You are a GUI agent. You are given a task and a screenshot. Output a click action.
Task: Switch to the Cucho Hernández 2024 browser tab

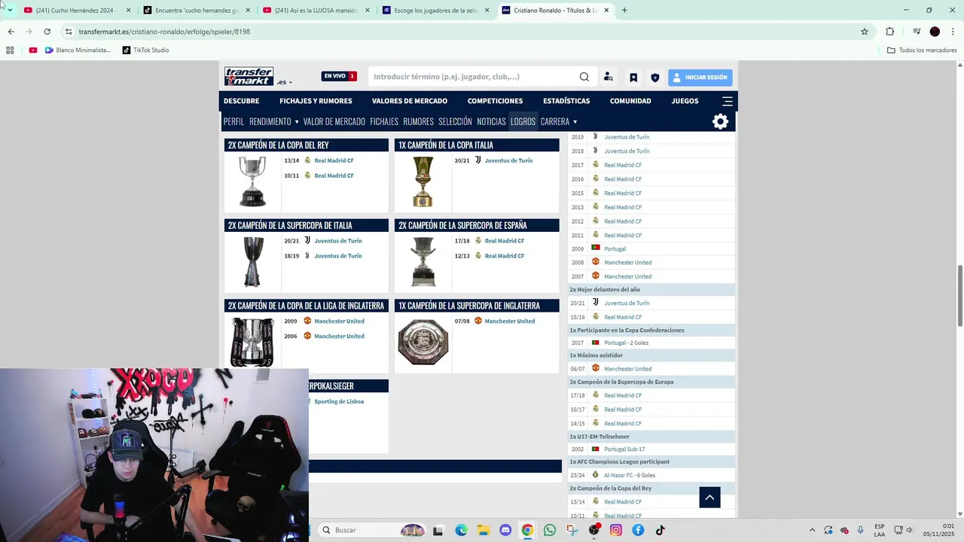point(75,11)
